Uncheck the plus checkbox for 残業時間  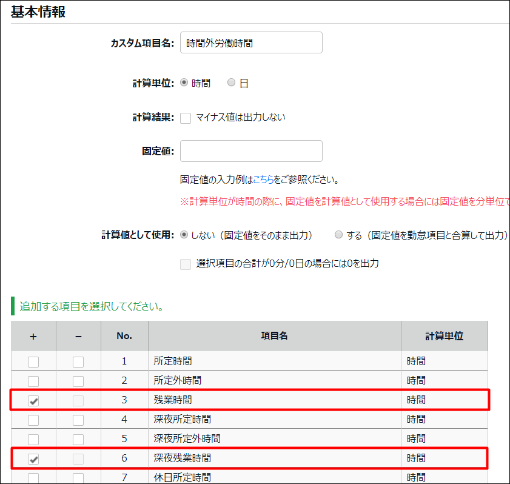(33, 400)
